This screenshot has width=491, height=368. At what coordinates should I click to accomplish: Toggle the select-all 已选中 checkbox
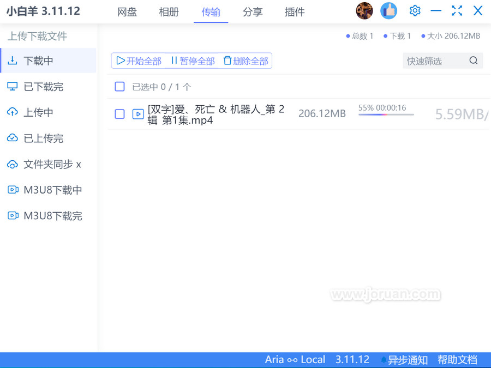click(x=119, y=87)
